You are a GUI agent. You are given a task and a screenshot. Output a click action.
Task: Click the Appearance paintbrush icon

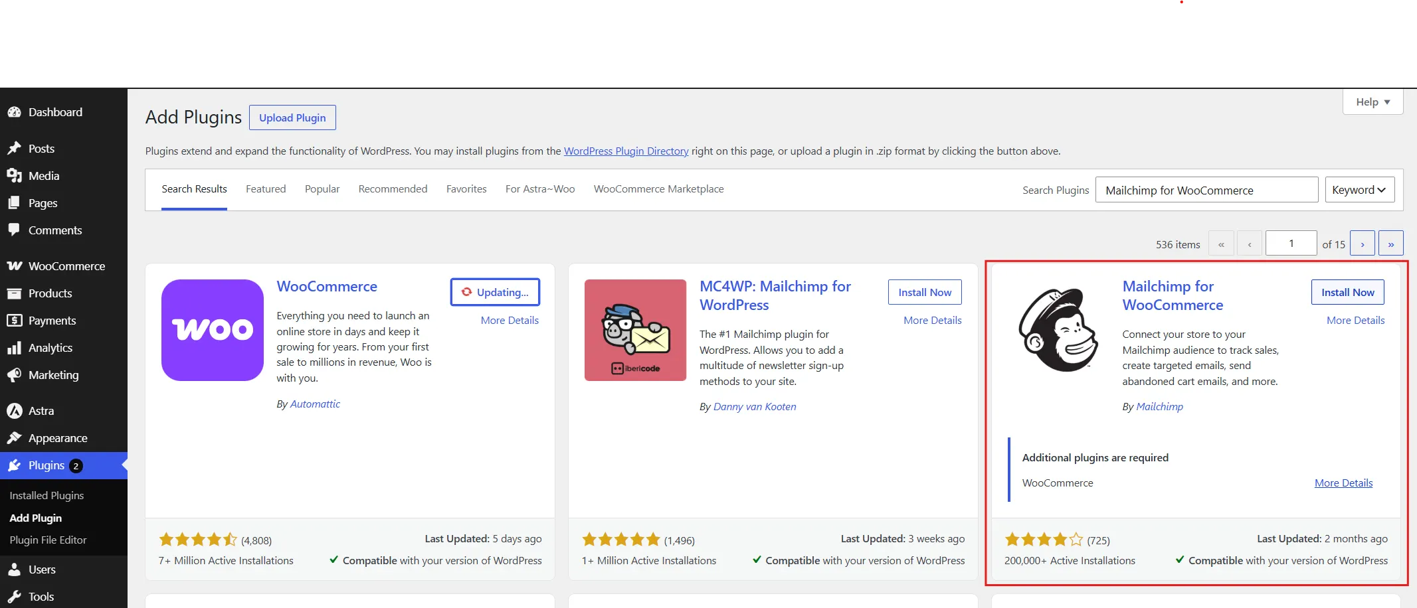pyautogui.click(x=14, y=437)
